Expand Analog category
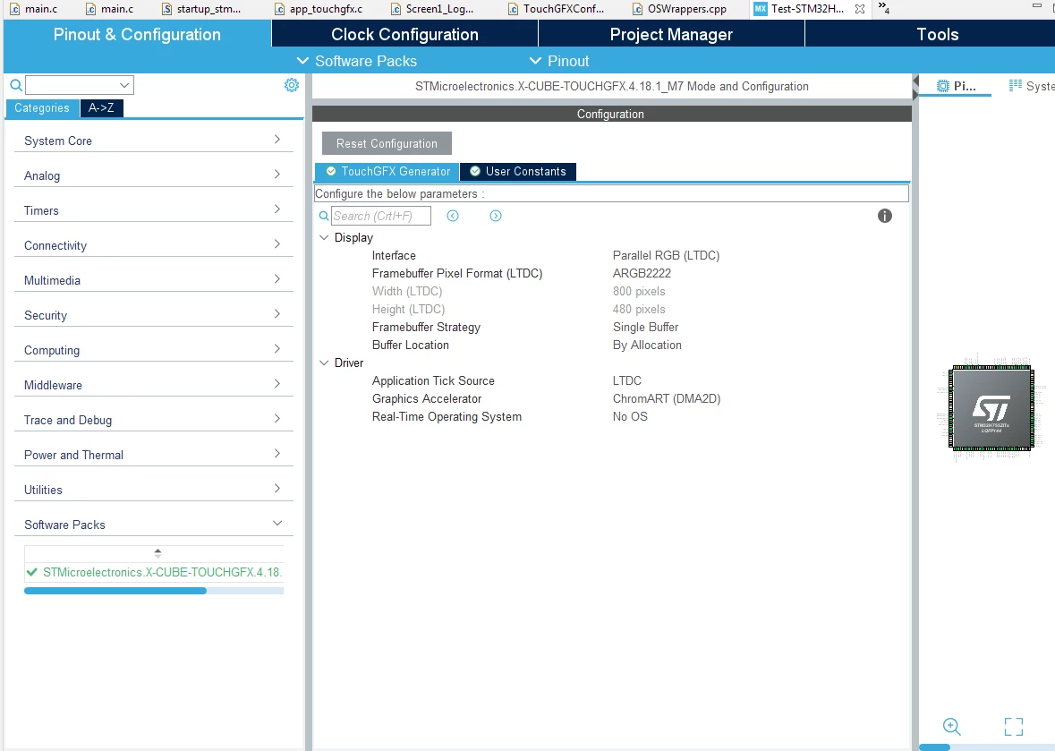1055x751 pixels. [x=153, y=175]
